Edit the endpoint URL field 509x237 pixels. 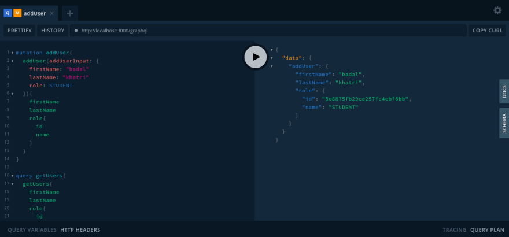268,31
